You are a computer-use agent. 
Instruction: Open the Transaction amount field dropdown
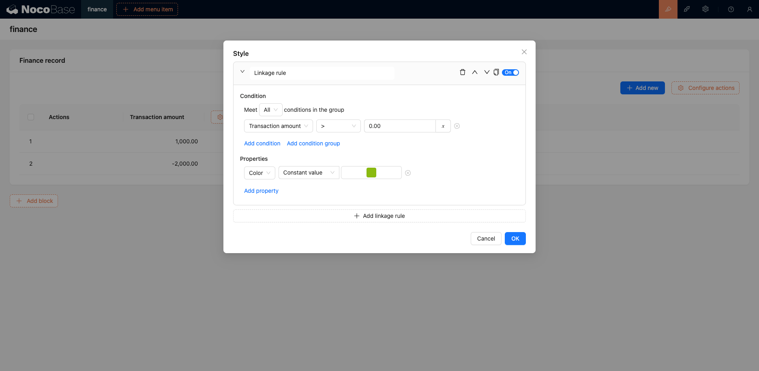coord(278,126)
